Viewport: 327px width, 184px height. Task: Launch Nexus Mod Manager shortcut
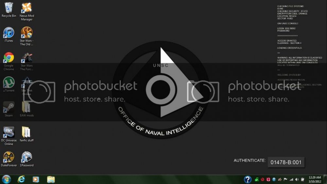(27, 11)
